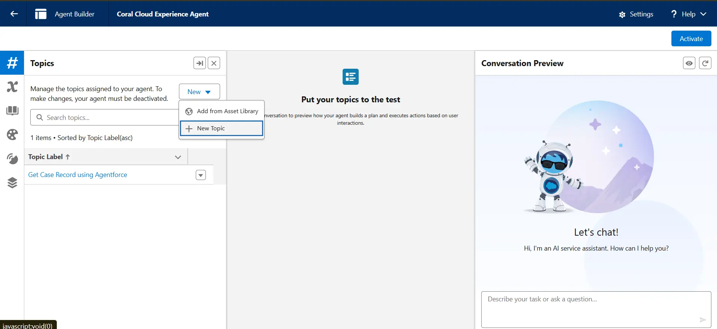The height and width of the screenshot is (329, 717).
Task: Send the chat message arrow
Action: pos(702,320)
